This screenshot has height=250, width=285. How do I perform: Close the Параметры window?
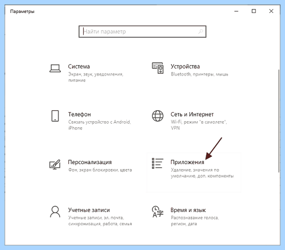pos(271,11)
